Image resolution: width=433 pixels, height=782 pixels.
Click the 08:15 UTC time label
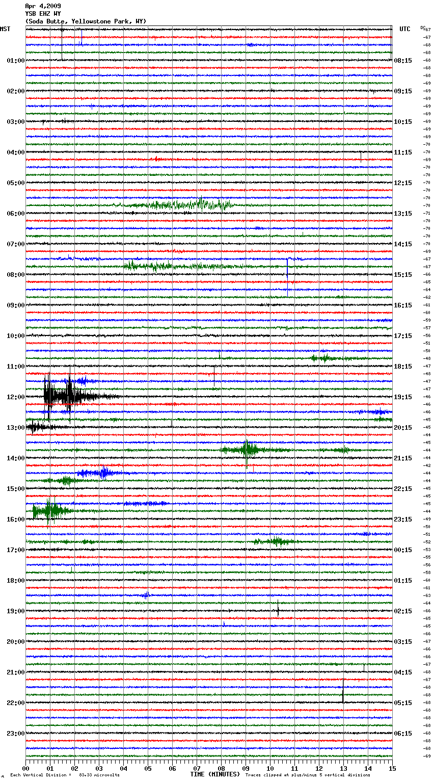click(403, 61)
